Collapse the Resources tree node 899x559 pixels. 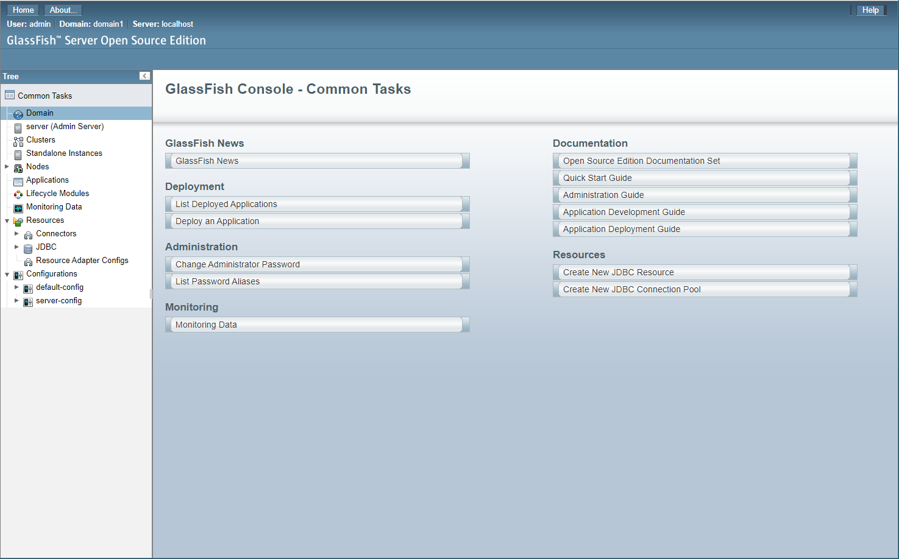point(7,220)
